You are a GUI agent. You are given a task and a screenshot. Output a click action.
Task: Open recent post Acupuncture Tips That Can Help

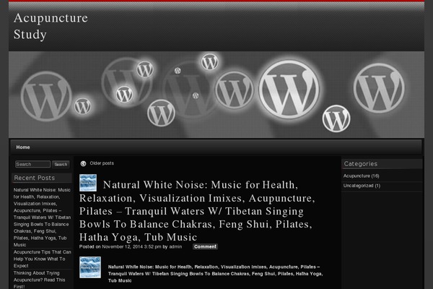pyautogui.click(x=43, y=259)
